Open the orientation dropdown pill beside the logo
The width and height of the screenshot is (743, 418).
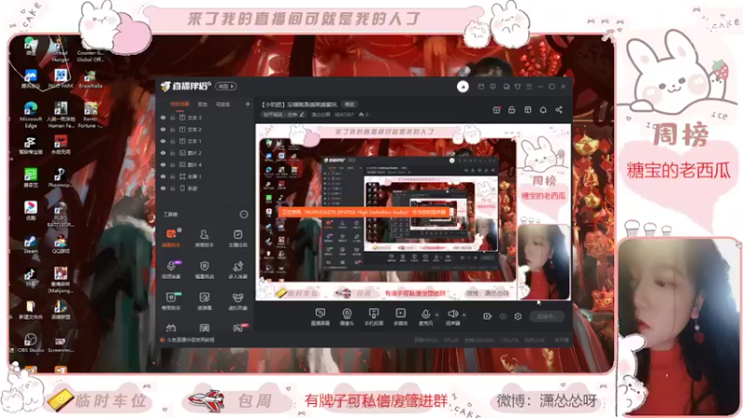click(x=226, y=86)
